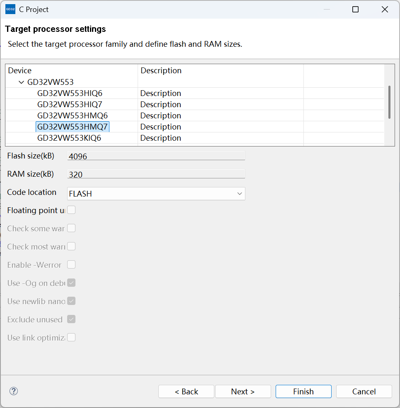This screenshot has width=400, height=408.
Task: Toggle the Check some warnings checkbox
Action: coord(71,228)
